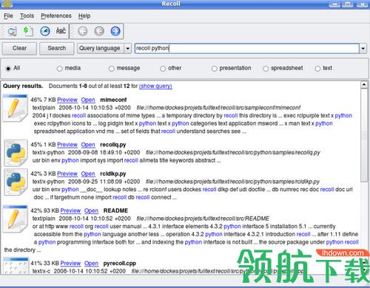
Task: Select the media filter radio button
Action: point(59,69)
